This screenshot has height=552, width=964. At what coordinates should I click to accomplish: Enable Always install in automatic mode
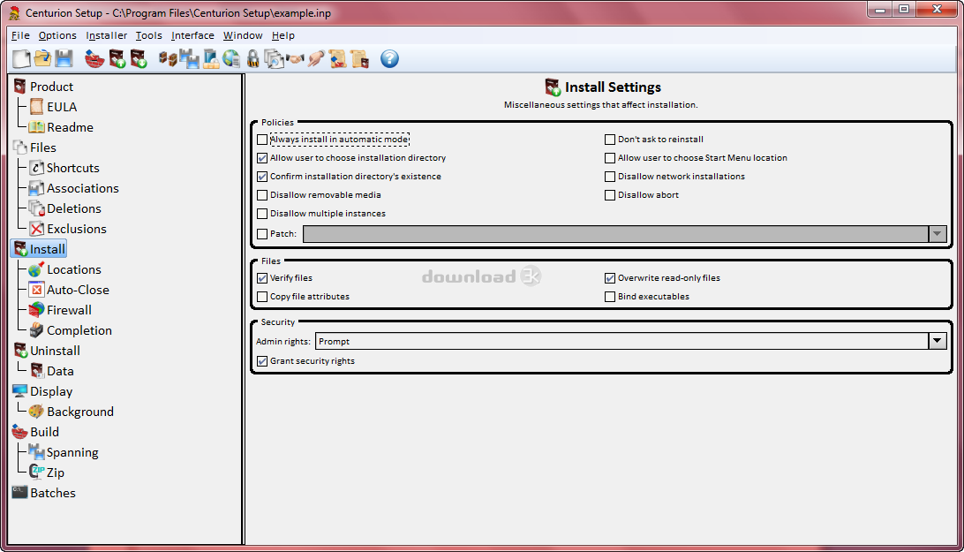pyautogui.click(x=262, y=140)
